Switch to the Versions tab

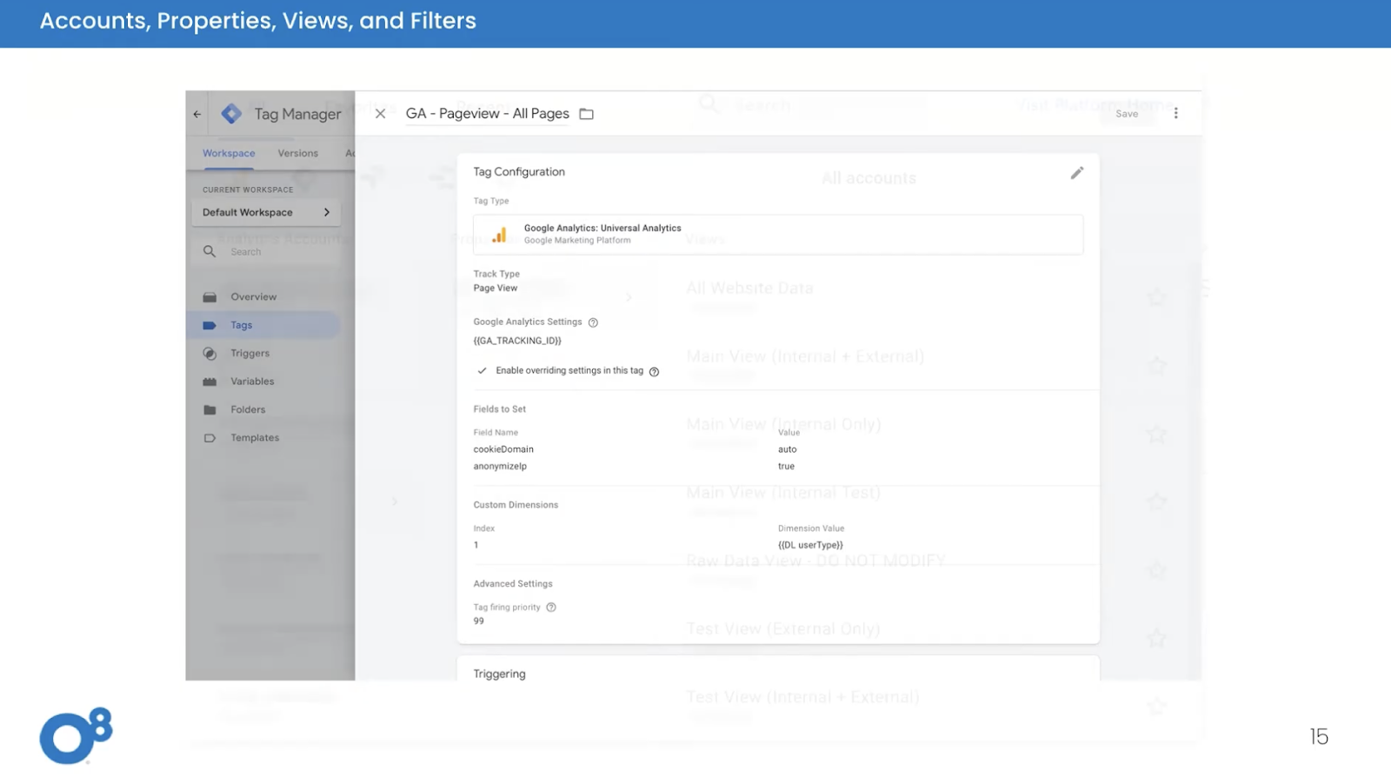(298, 153)
